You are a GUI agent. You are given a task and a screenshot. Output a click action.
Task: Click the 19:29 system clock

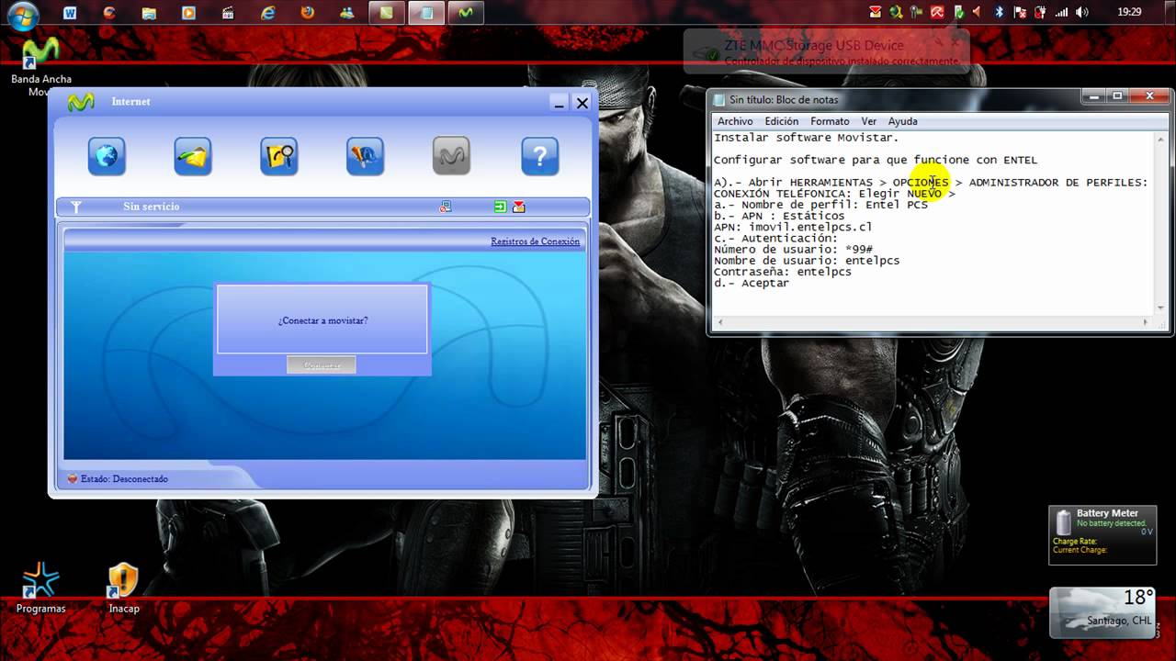(x=1129, y=13)
